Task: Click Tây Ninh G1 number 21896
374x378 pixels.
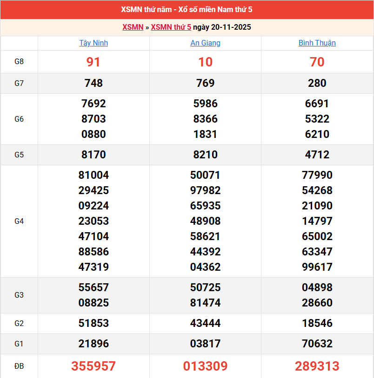Action: pos(93,344)
